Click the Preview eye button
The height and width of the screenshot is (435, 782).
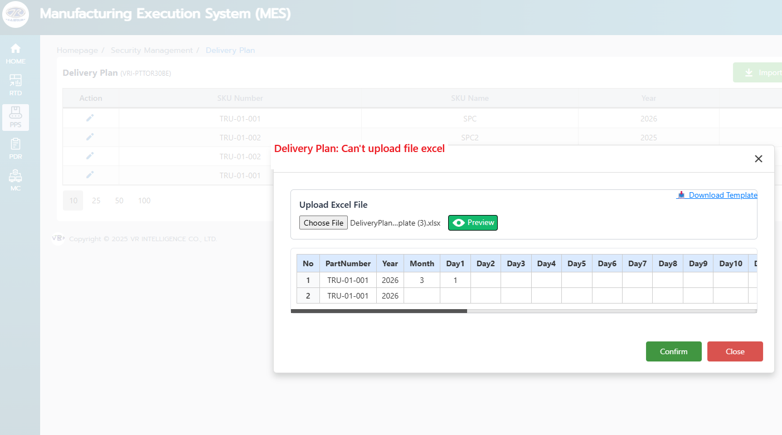tap(473, 223)
